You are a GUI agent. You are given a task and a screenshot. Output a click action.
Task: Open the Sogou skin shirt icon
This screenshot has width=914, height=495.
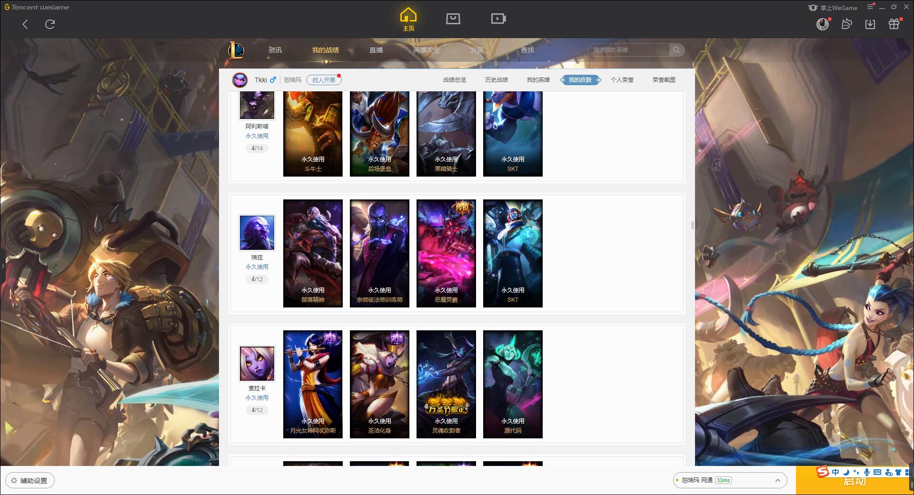pos(898,472)
